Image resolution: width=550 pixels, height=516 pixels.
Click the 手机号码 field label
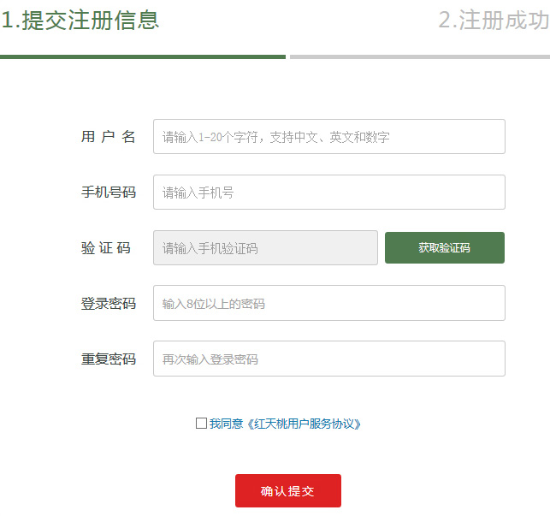pos(108,193)
